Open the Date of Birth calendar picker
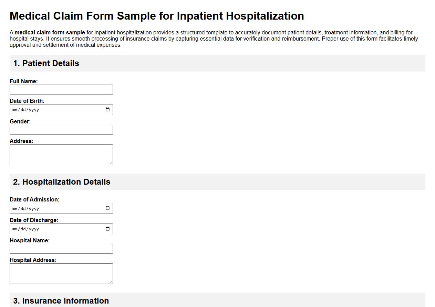Screen dimensions: 435x307 [x=108, y=109]
